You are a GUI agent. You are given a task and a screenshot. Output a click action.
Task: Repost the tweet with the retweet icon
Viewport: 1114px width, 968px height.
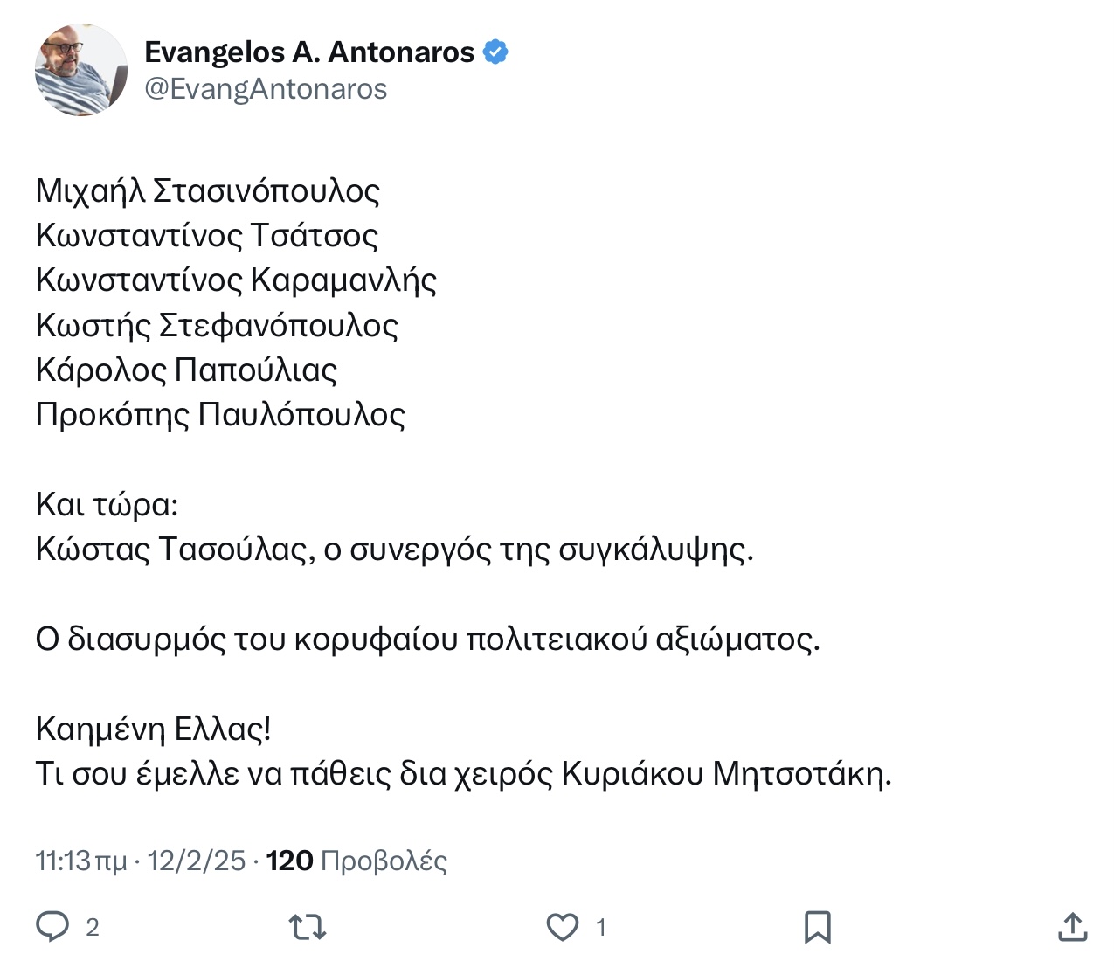308,926
